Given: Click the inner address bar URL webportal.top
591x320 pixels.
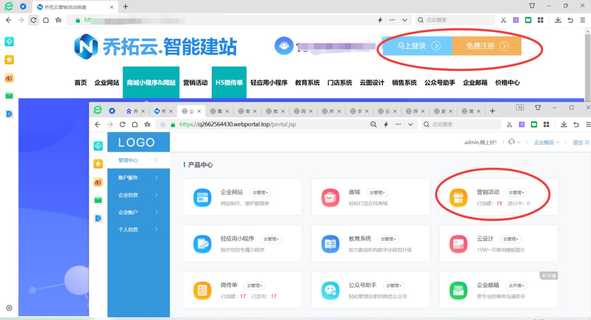Looking at the screenshot, I should tap(238, 125).
